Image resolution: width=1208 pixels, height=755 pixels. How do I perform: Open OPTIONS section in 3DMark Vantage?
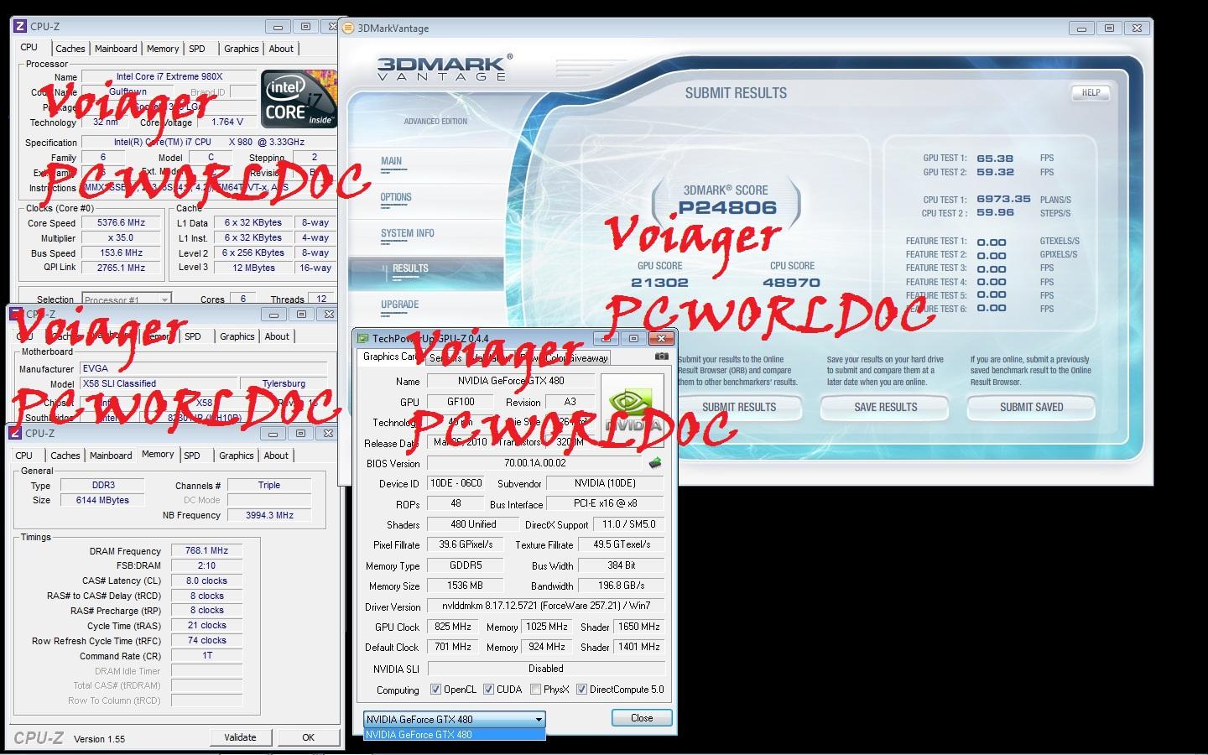point(396,197)
